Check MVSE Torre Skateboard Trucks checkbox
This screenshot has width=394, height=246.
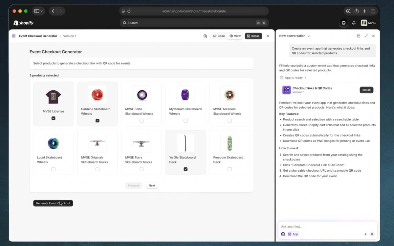point(142,169)
